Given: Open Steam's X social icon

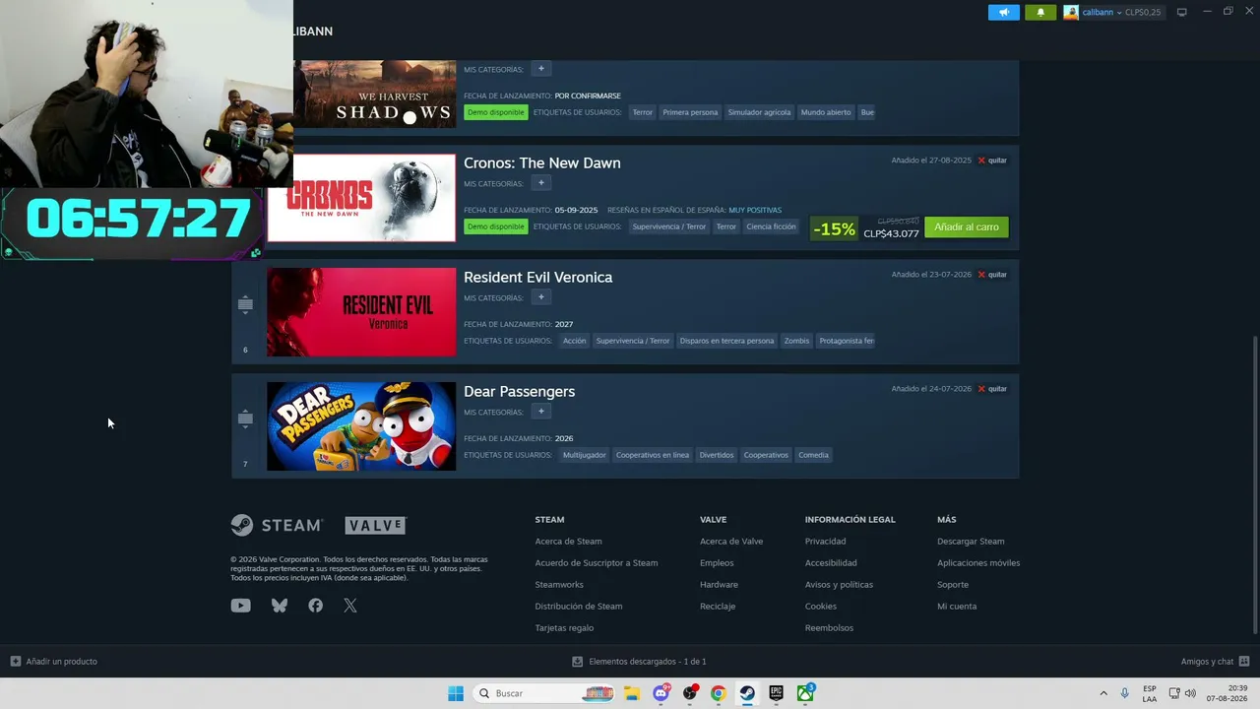Looking at the screenshot, I should [x=350, y=606].
